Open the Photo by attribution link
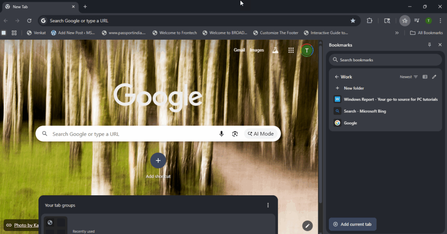 26,225
